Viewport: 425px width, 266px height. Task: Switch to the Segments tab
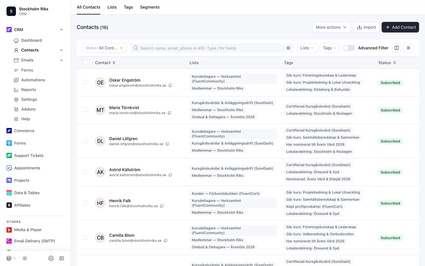coord(150,7)
